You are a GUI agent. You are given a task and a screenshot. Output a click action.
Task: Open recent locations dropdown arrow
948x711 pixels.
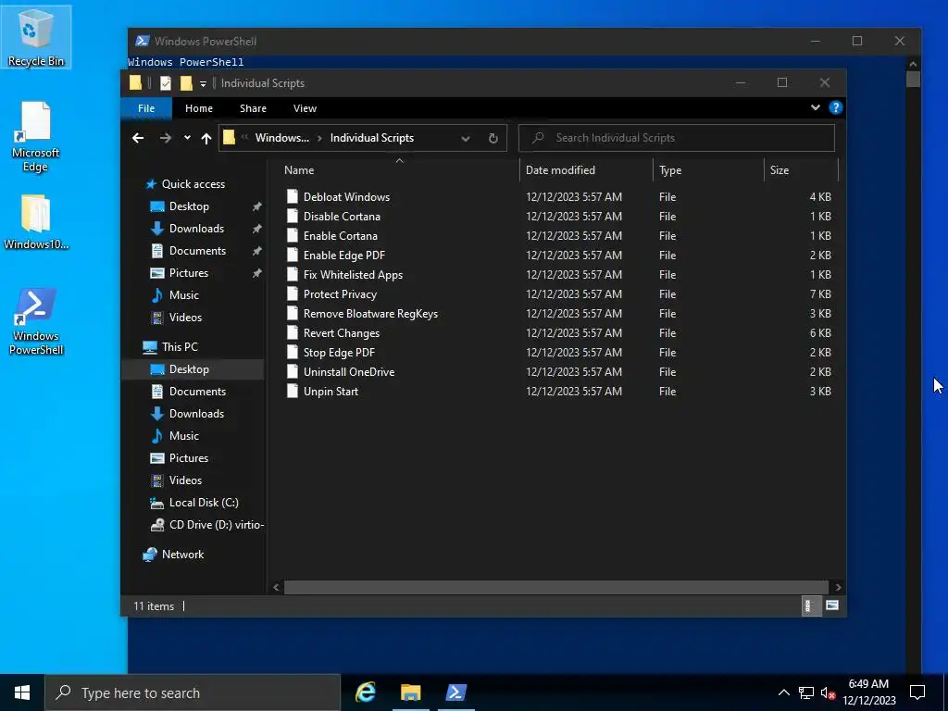[187, 138]
